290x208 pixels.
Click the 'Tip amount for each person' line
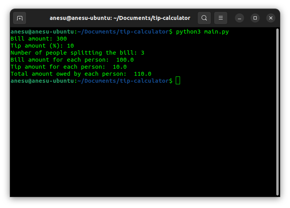pyautogui.click(x=68, y=67)
